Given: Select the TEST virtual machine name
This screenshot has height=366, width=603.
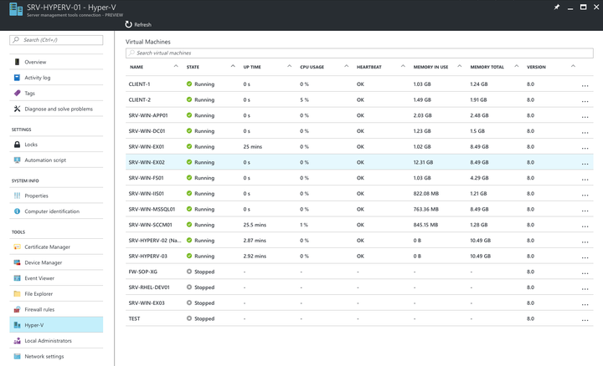Looking at the screenshot, I should (134, 318).
